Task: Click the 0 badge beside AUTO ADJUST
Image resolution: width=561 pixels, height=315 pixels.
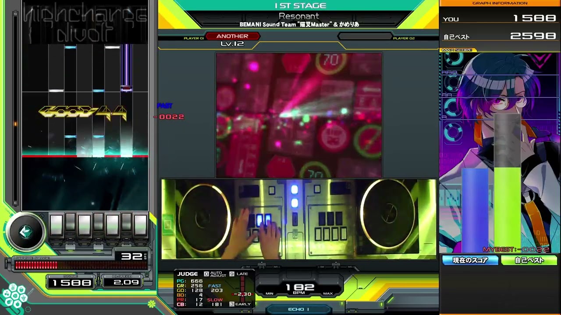Action: pyautogui.click(x=206, y=274)
